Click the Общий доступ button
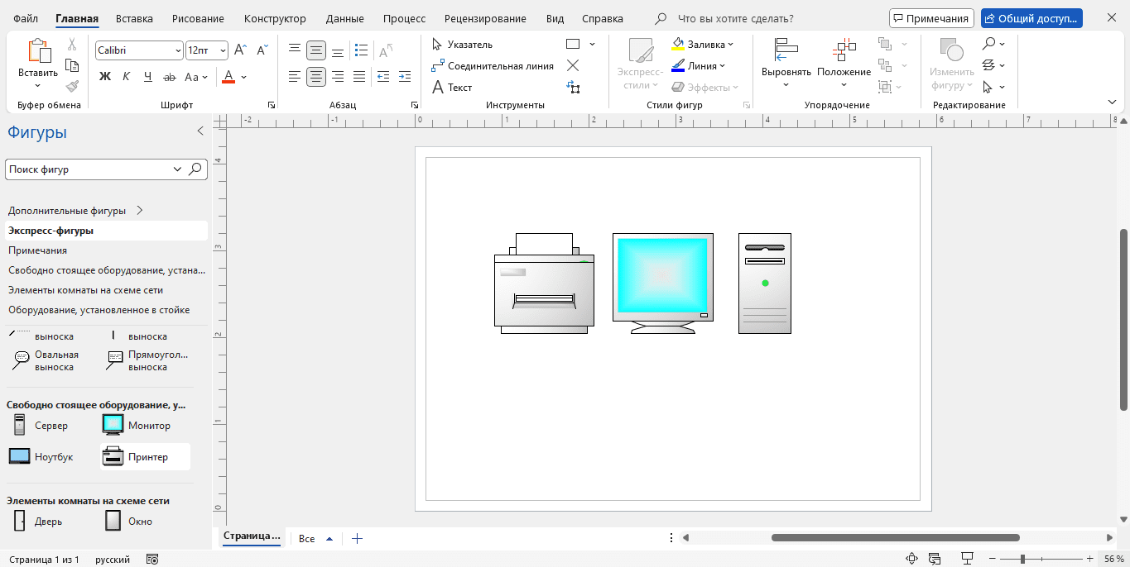1130x567 pixels. click(x=1031, y=18)
